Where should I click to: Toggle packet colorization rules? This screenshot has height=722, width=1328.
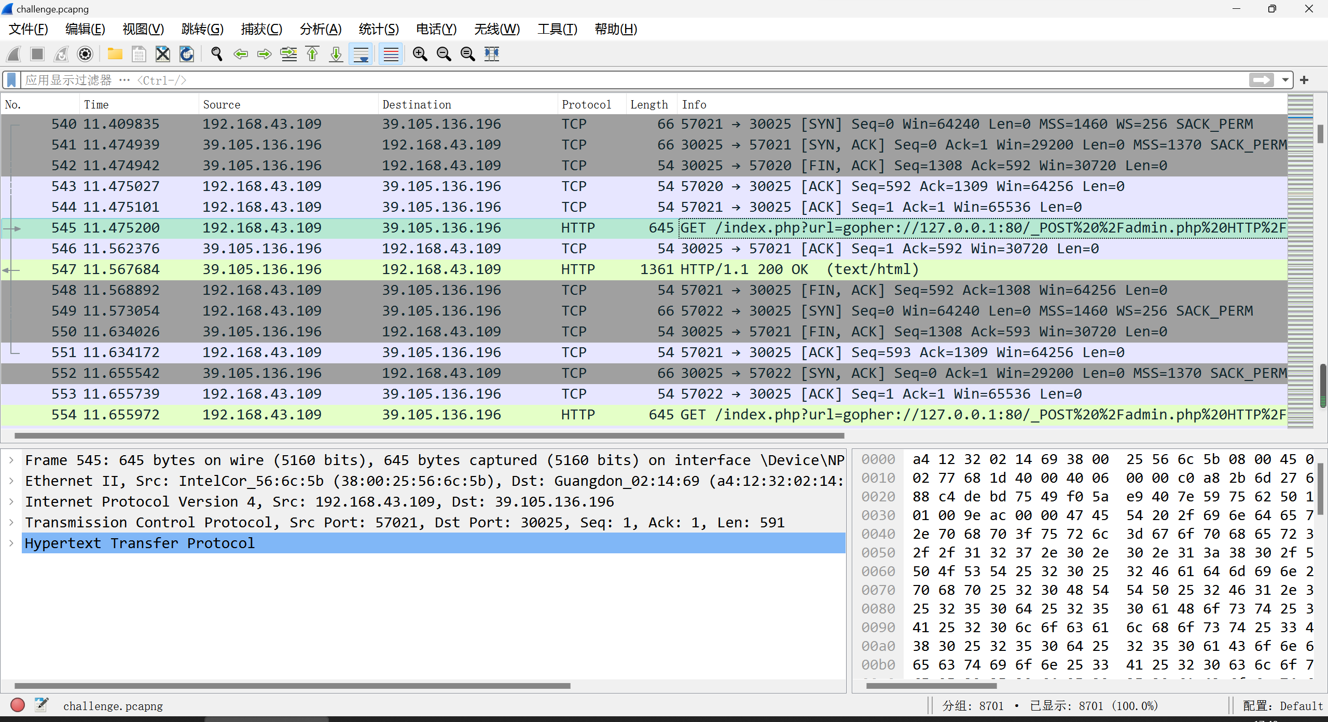pyautogui.click(x=391, y=54)
